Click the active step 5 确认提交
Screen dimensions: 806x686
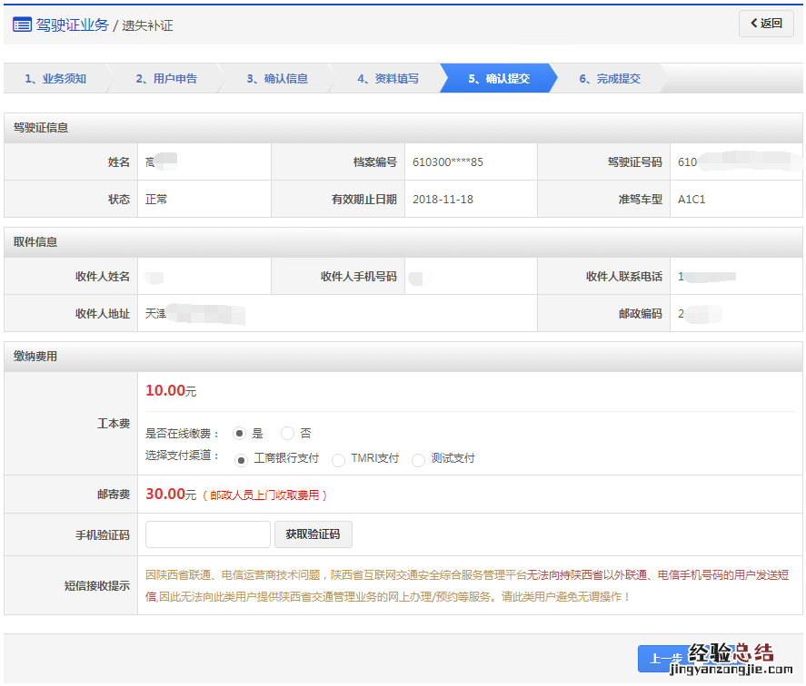(498, 79)
